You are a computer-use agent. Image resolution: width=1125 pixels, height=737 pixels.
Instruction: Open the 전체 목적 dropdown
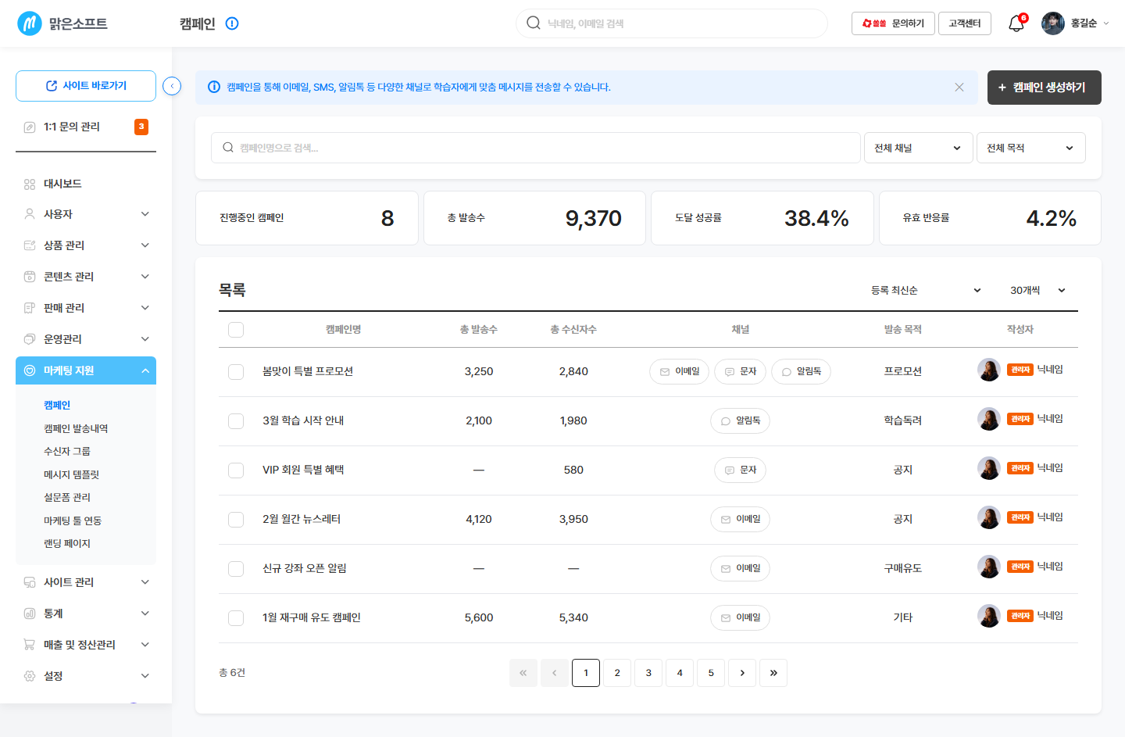[1030, 148]
